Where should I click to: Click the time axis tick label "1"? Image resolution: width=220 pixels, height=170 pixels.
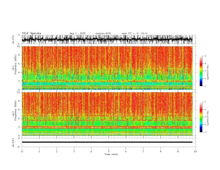point(39,151)
